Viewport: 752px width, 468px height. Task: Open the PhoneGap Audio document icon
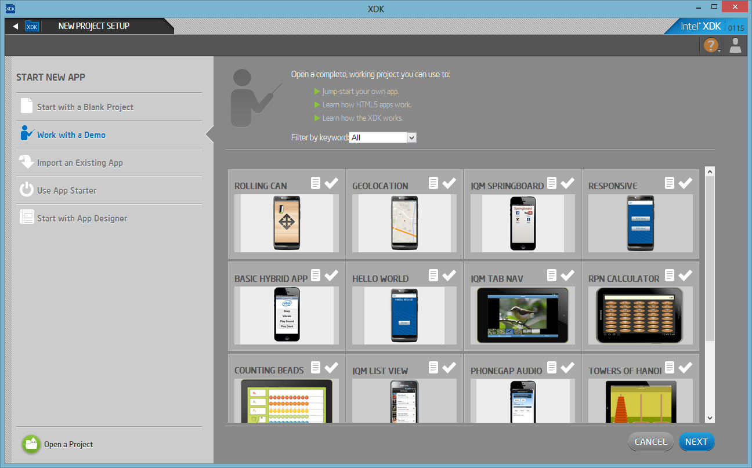(x=552, y=367)
